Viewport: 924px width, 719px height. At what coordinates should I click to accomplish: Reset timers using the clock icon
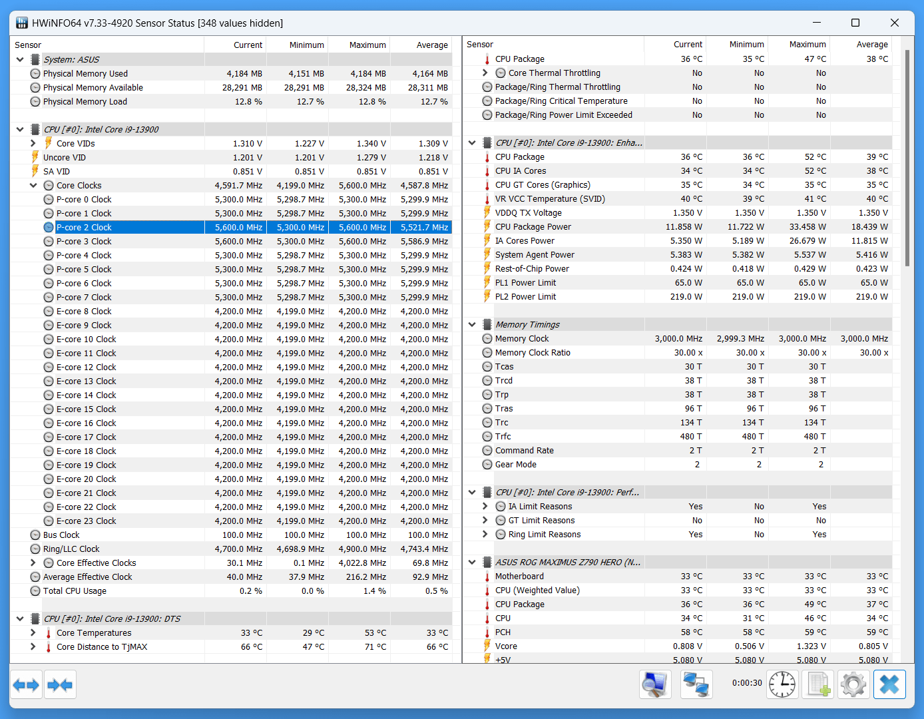tap(782, 684)
